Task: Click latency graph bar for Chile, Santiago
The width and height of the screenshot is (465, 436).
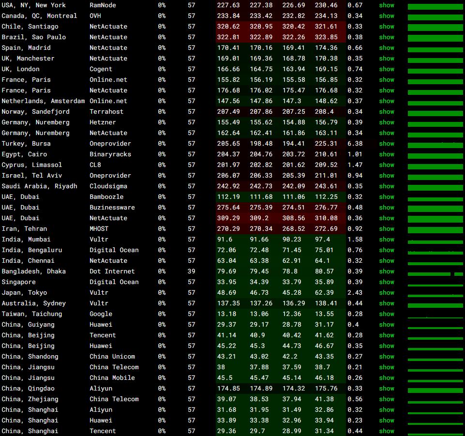Action: 435,28
